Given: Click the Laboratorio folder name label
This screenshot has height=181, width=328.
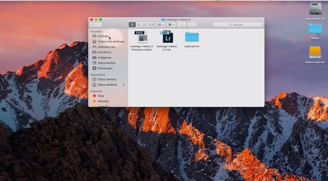Looking at the screenshot, I should (192, 46).
